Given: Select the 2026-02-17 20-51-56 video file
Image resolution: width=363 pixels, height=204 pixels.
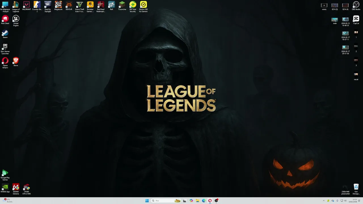Looking at the screenshot, I should click(x=345, y=50).
